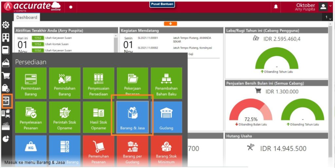Open the ledger book sidebar icon
This screenshot has width=335, height=168.
(x=6, y=50)
